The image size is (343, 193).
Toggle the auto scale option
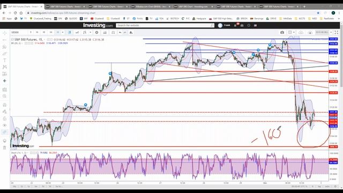tap(327, 187)
